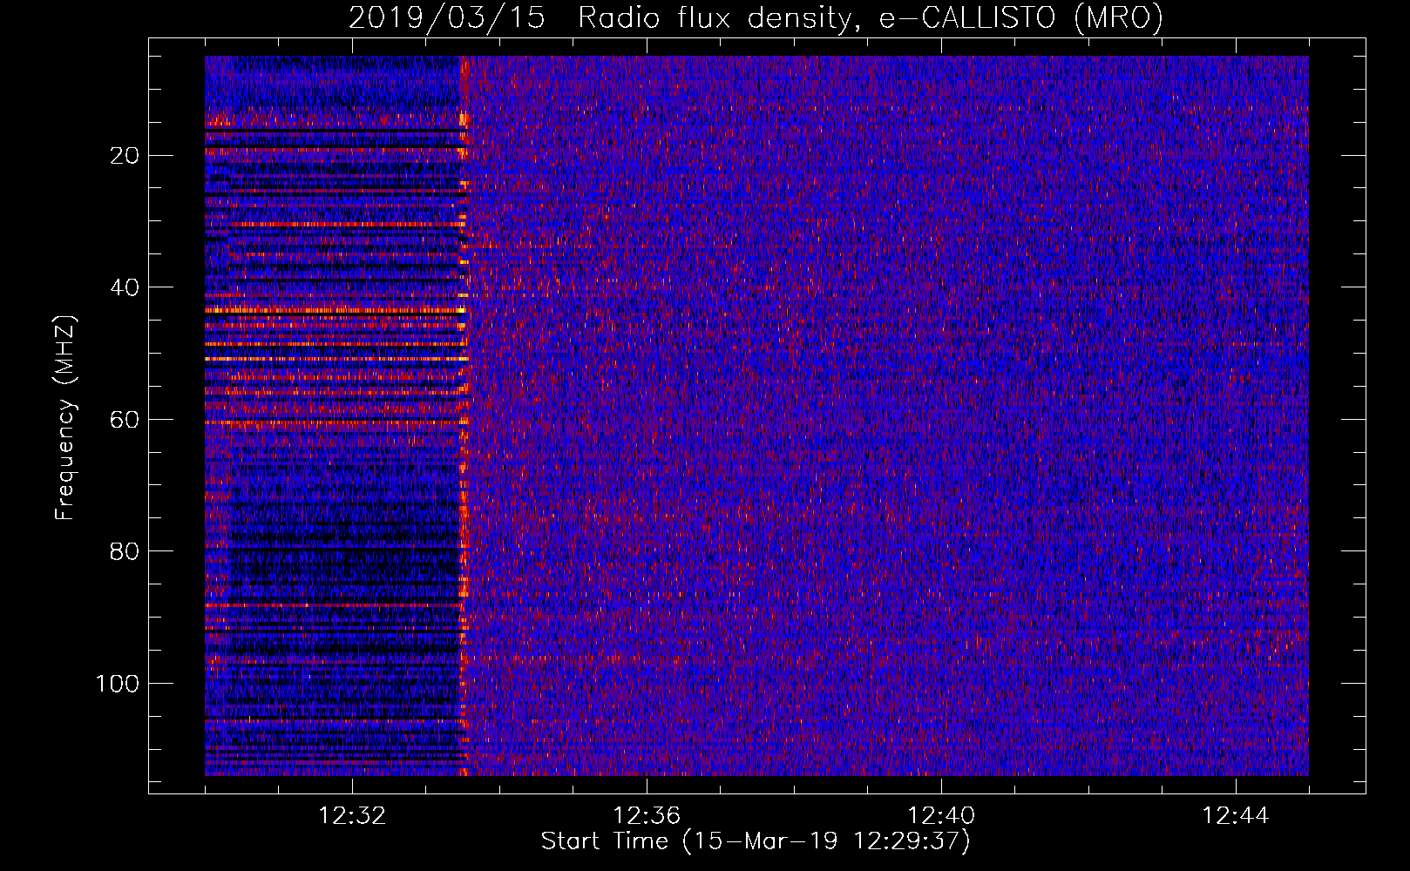Screen dimensions: 1410x871
Task: Click the bright horizontal band near 51 MHz
Action: pyautogui.click(x=336, y=359)
